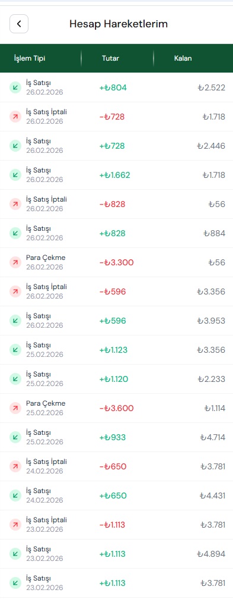The width and height of the screenshot is (233, 599).
Task: Click green arrow icon of +₺804 sale
Action: tap(15, 87)
